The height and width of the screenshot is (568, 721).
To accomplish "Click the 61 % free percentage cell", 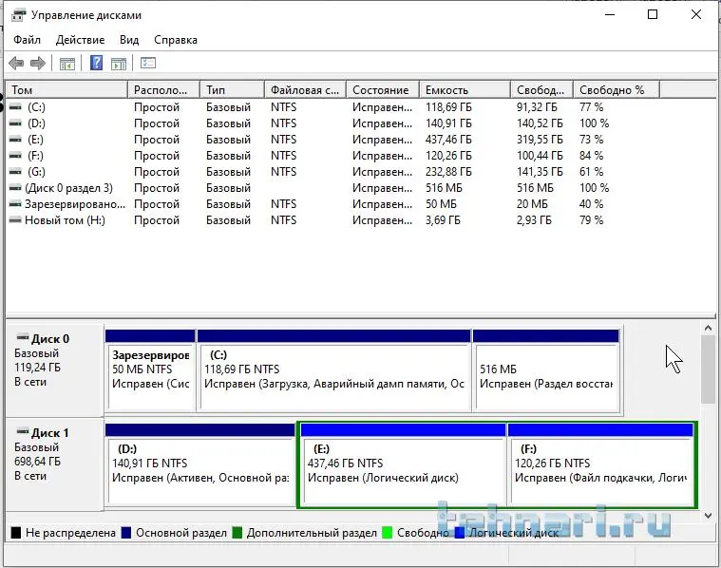I will 591,172.
